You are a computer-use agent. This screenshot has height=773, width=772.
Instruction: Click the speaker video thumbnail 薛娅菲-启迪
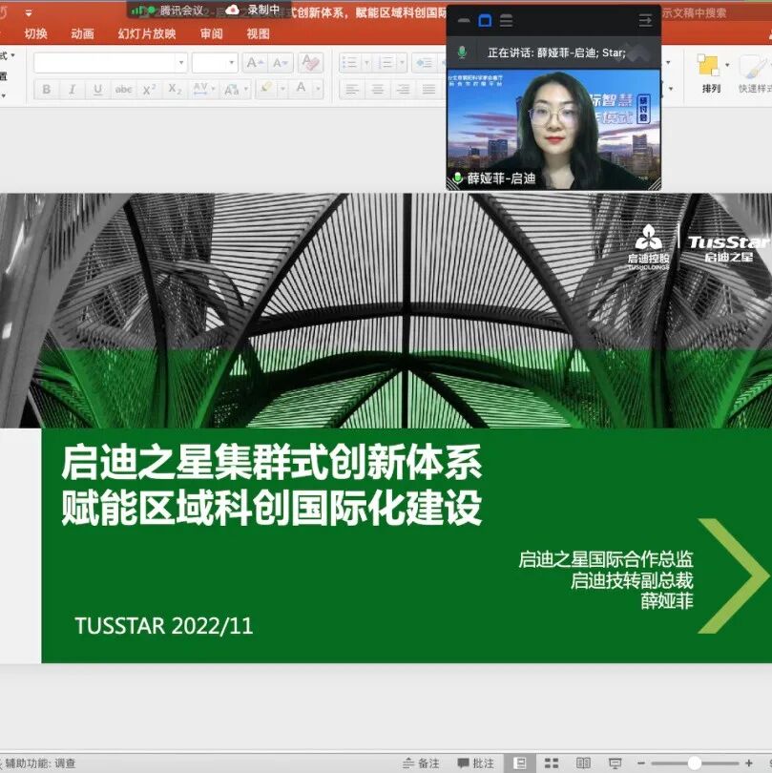click(x=553, y=130)
